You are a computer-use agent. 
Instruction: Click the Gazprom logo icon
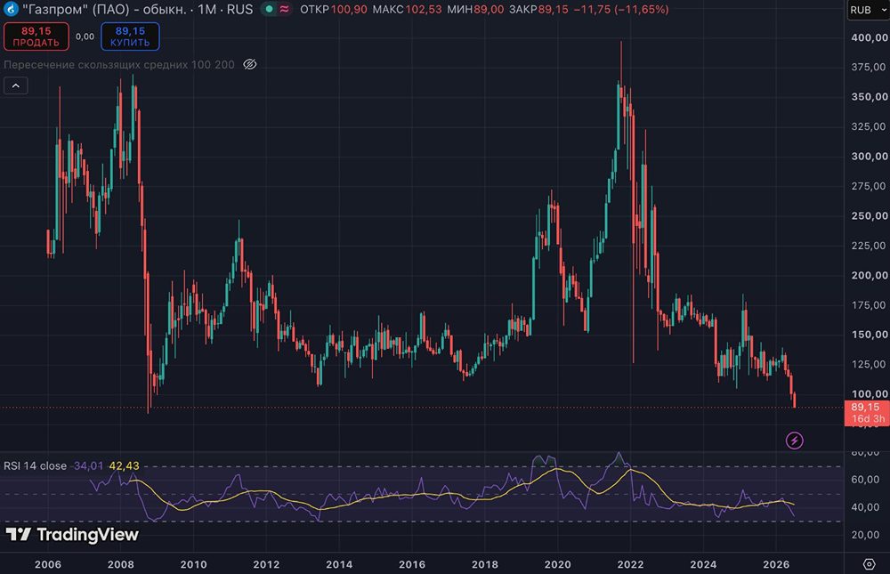pyautogui.click(x=10, y=9)
